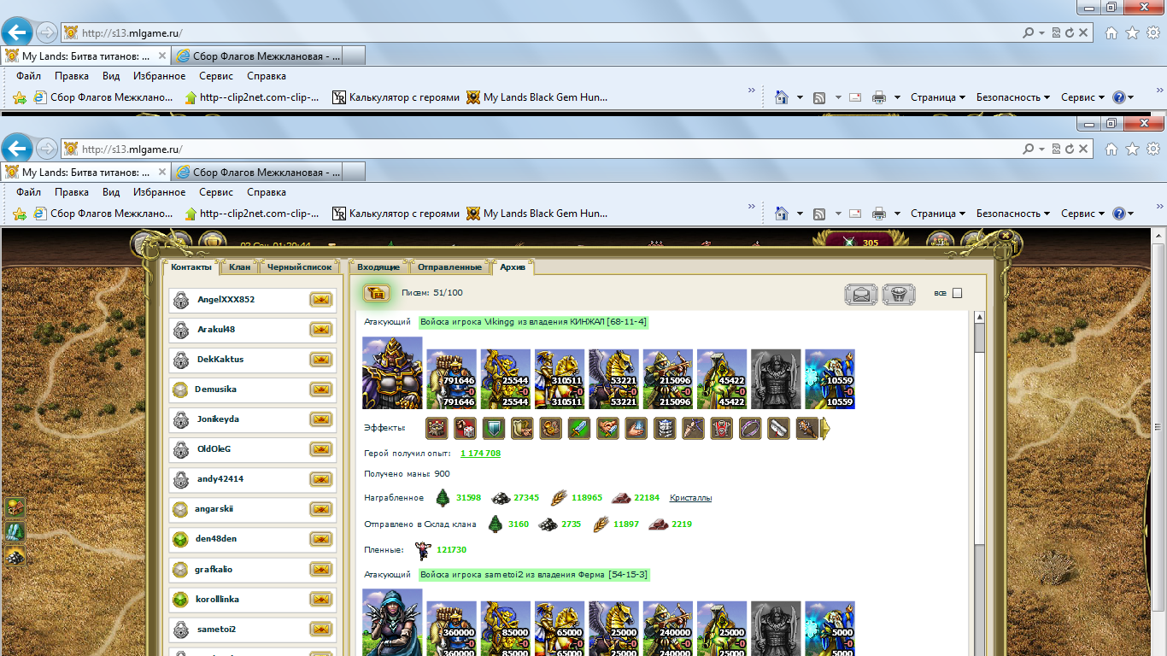Open Калькулятор с героями favorite in front window
1167x656 pixels.
396,214
